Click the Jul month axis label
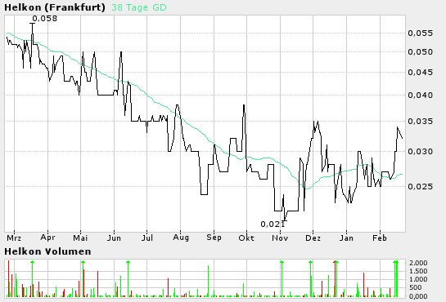The width and height of the screenshot is (446, 302). tap(147, 238)
